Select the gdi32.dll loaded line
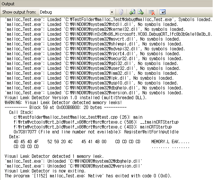213x180 pixels. pos(91,64)
